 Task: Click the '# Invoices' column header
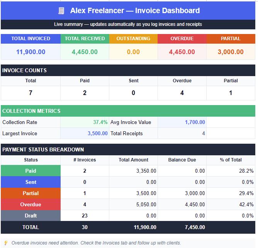(x=85, y=160)
